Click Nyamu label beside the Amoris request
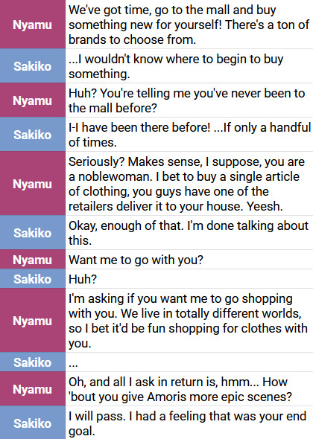 pos(32,389)
